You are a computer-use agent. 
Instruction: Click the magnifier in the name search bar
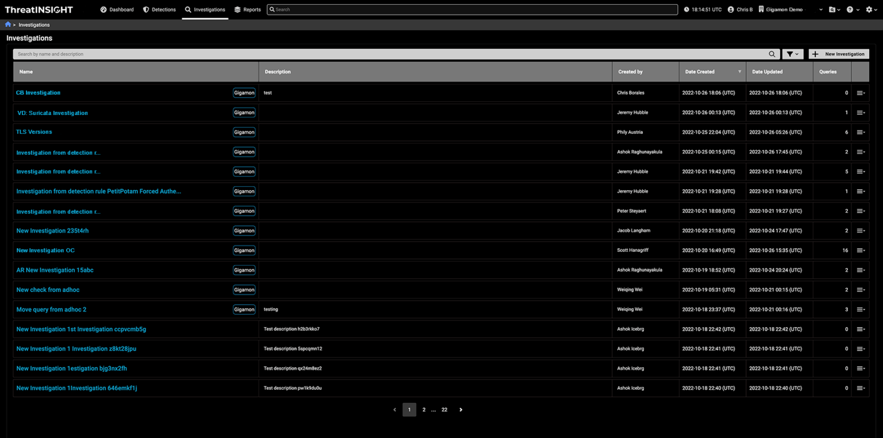point(772,53)
